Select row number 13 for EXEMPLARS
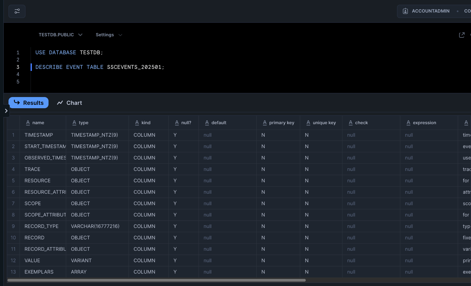Screen dimensions: 471x286 [13, 272]
